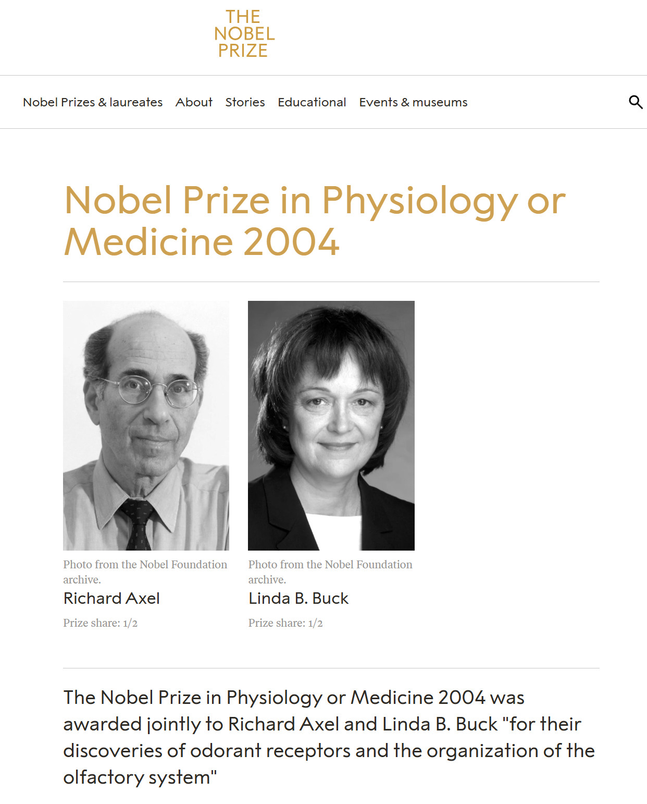Open Linda B. Buck name link below her photo
The width and height of the screenshot is (647, 804).
[x=298, y=598]
